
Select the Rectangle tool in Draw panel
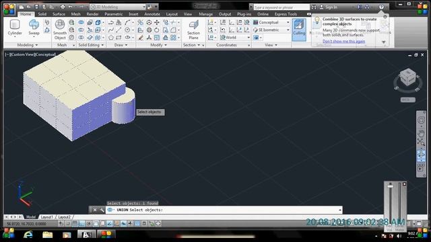point(119,38)
